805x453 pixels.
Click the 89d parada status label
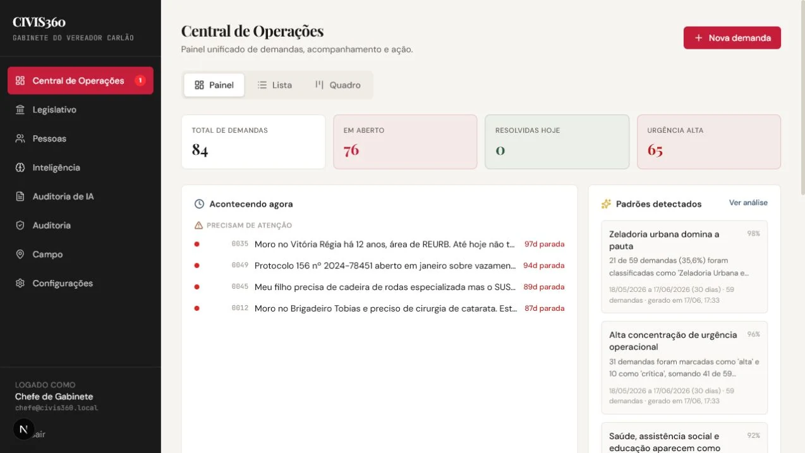543,287
